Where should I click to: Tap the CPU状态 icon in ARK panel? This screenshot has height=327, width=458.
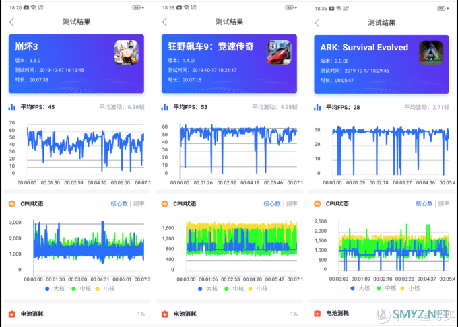(317, 203)
